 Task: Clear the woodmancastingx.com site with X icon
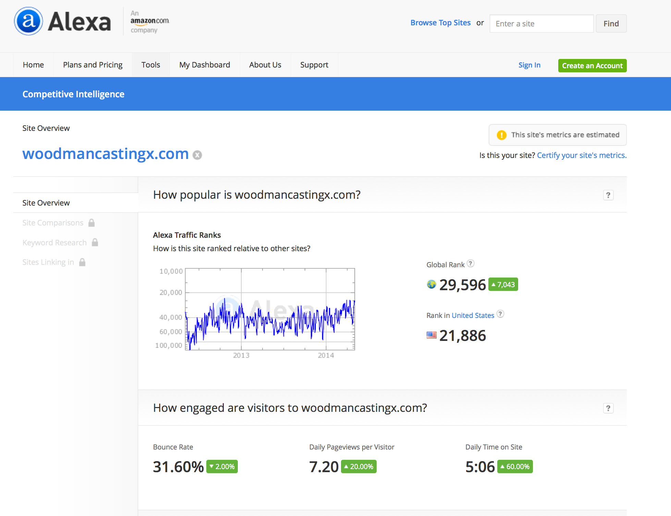coord(197,155)
